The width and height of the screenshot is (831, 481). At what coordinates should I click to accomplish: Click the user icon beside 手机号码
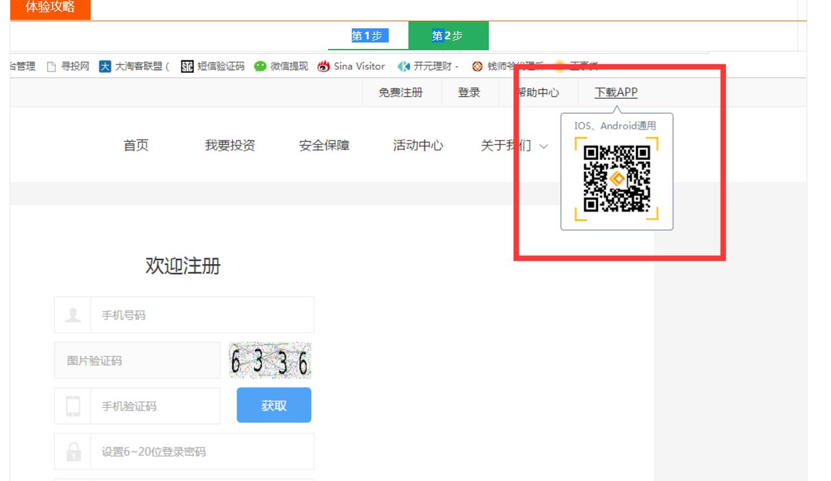pyautogui.click(x=73, y=315)
